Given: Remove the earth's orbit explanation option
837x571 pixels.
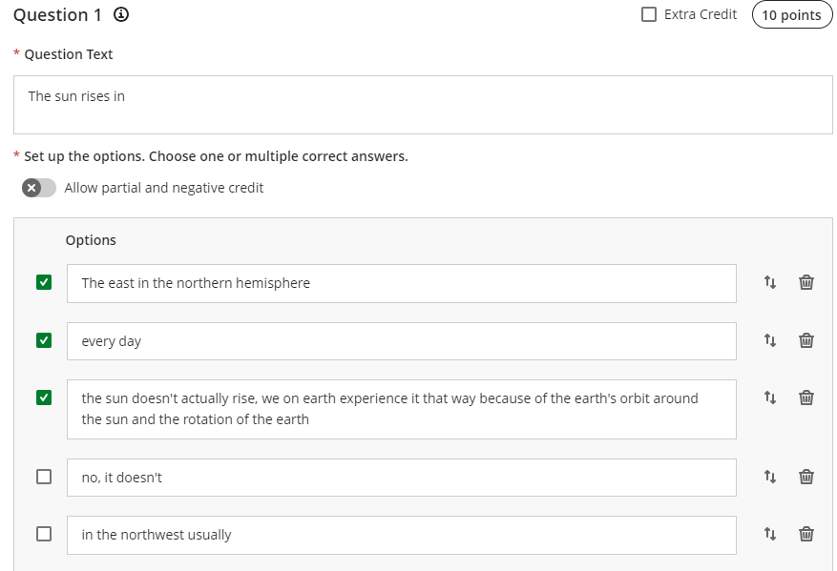Looking at the screenshot, I should (806, 398).
